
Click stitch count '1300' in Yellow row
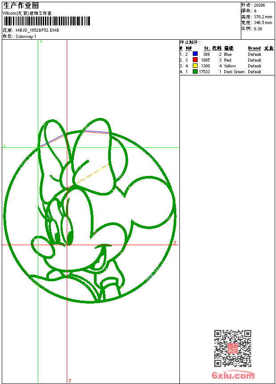point(206,66)
